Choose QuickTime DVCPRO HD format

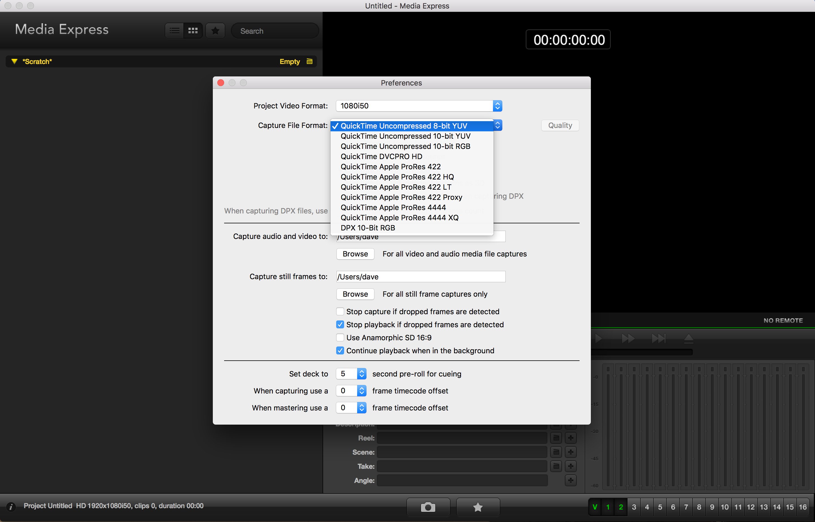point(412,156)
